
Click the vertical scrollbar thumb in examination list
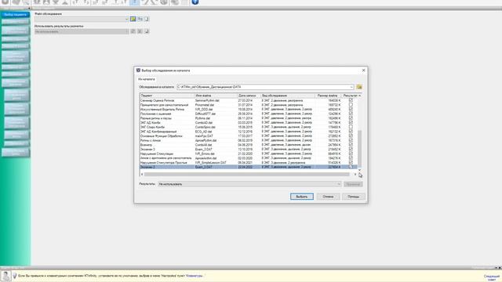pyautogui.click(x=359, y=148)
